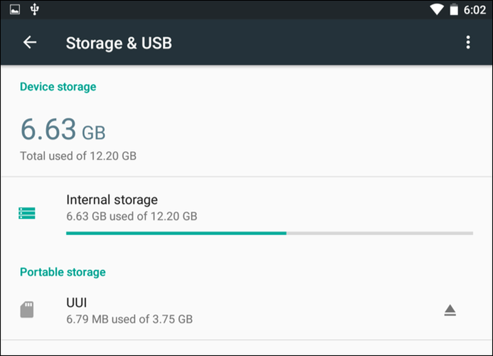493x356 pixels.
Task: Tap the 6:02 clock
Action: point(475,10)
